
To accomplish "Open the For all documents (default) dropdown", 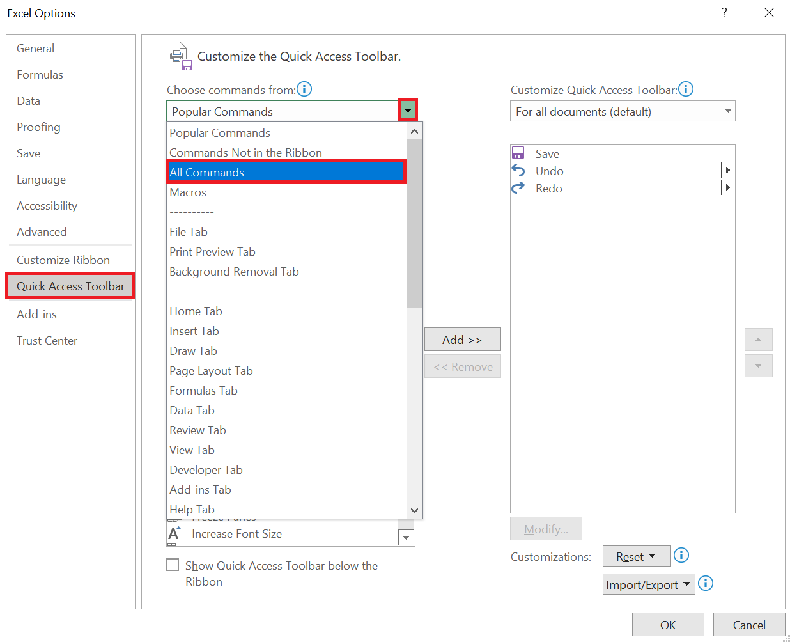I will (x=727, y=111).
